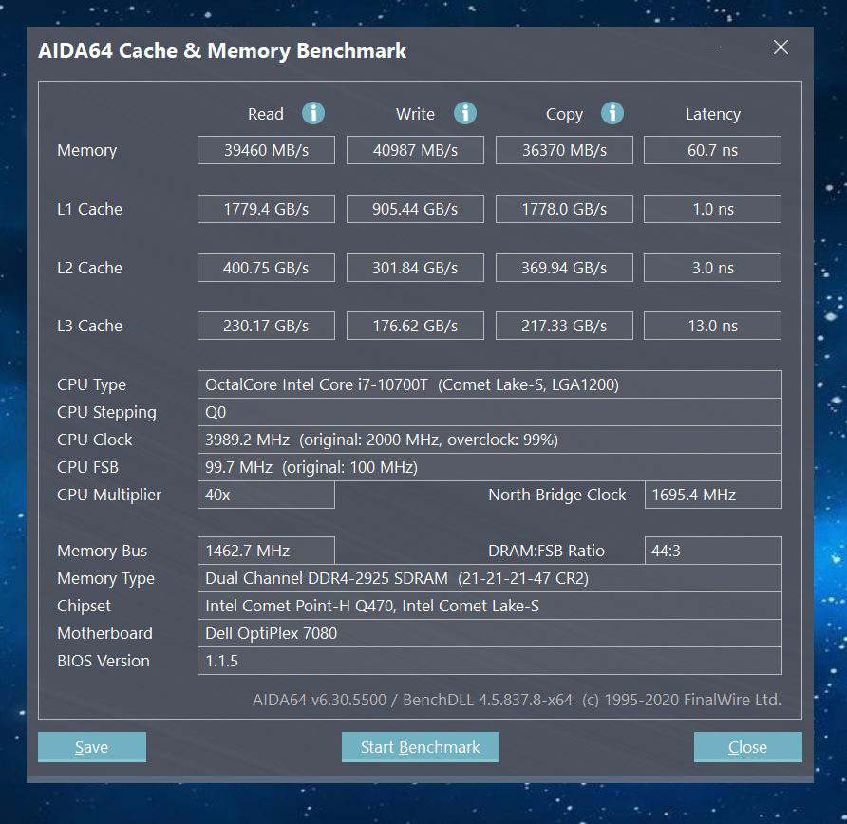
Task: Click the CPU Type field listing i7-10700T
Action: [x=490, y=384]
